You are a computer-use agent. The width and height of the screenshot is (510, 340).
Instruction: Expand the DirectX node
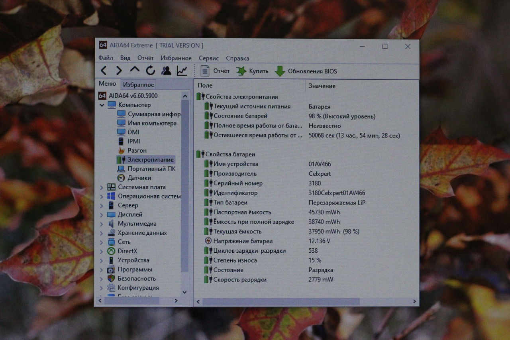point(101,251)
